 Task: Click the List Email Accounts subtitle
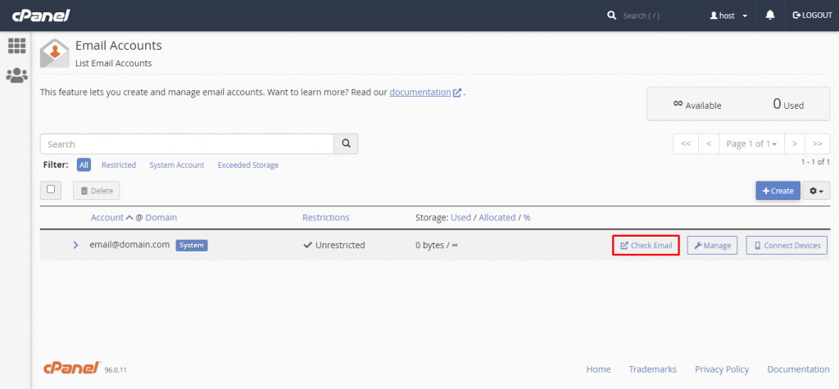click(x=113, y=63)
